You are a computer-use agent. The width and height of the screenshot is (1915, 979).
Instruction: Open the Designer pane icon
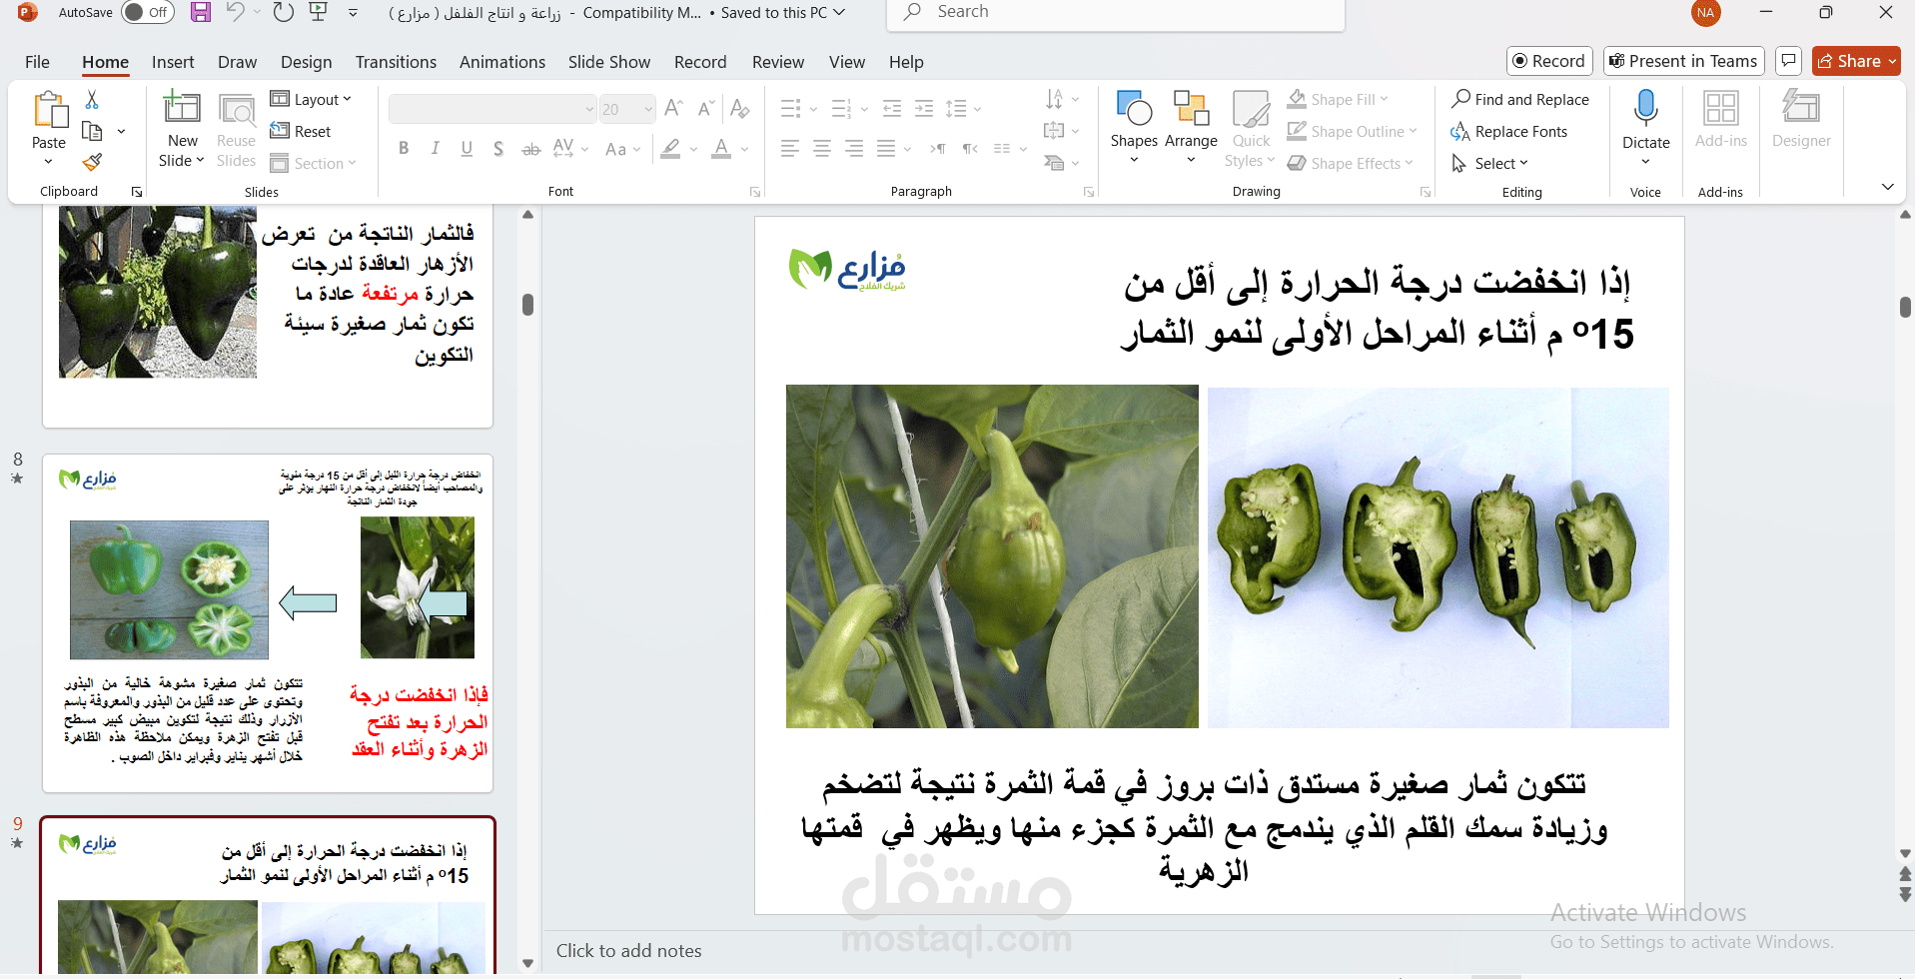[1801, 108]
